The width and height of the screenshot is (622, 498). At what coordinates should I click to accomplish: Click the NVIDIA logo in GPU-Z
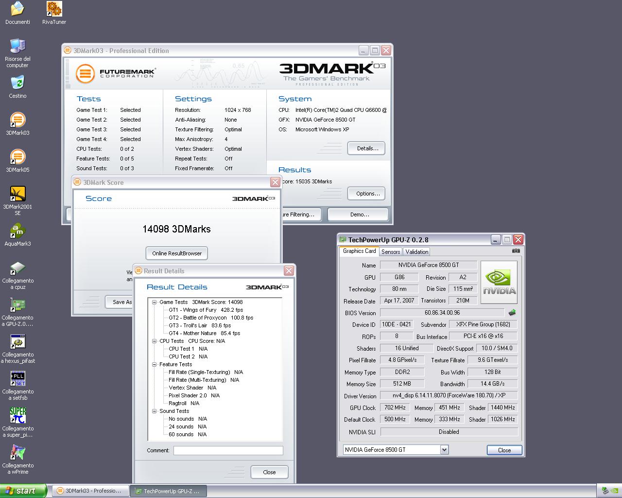pyautogui.click(x=499, y=282)
